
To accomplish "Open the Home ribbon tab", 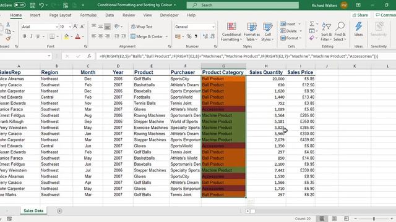I will pos(16,15).
